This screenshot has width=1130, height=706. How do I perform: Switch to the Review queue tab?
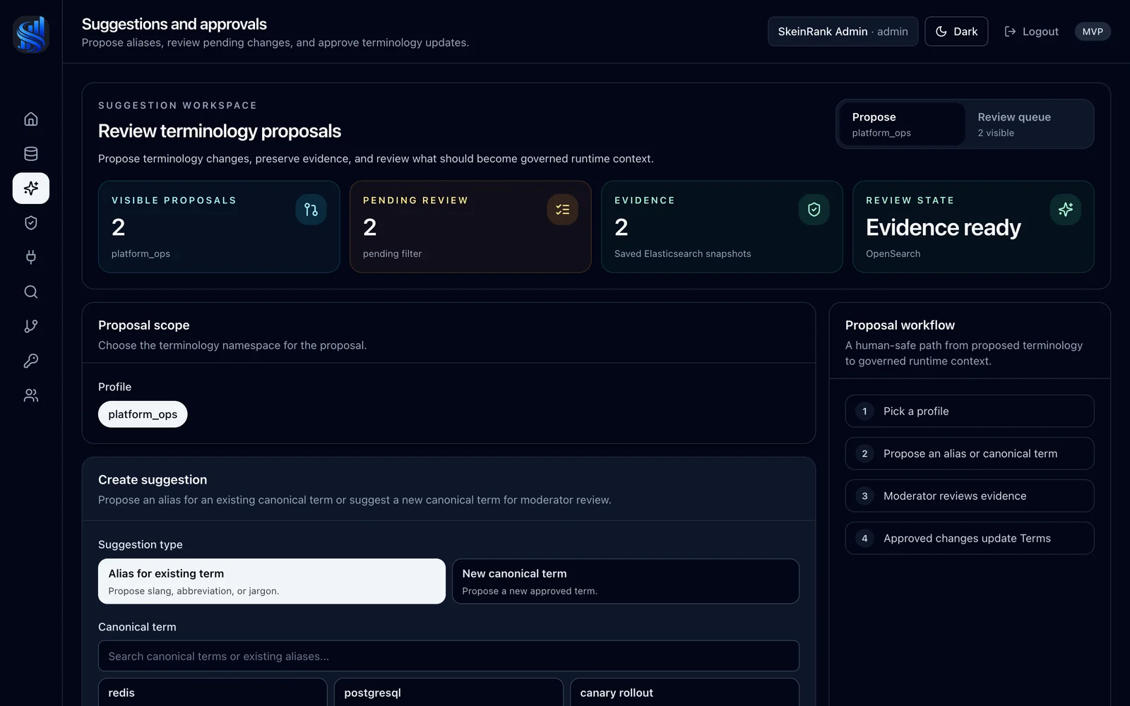coord(1028,124)
